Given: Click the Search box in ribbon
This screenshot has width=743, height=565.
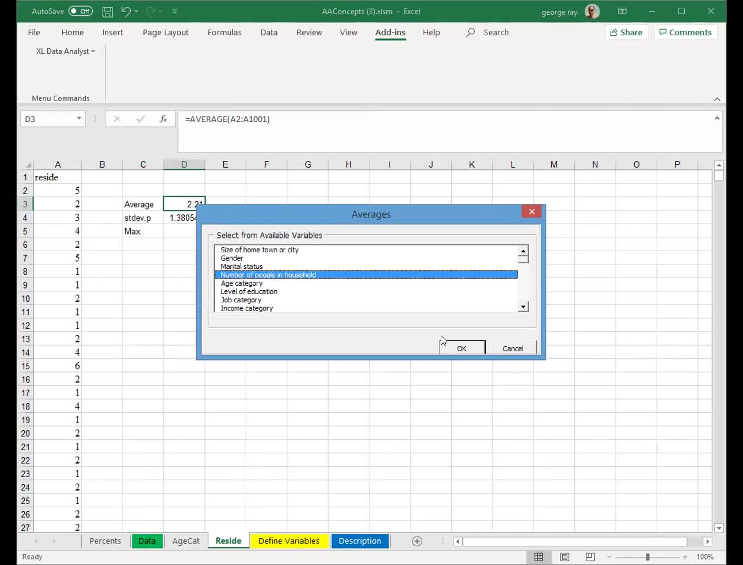Looking at the screenshot, I should click(x=488, y=32).
